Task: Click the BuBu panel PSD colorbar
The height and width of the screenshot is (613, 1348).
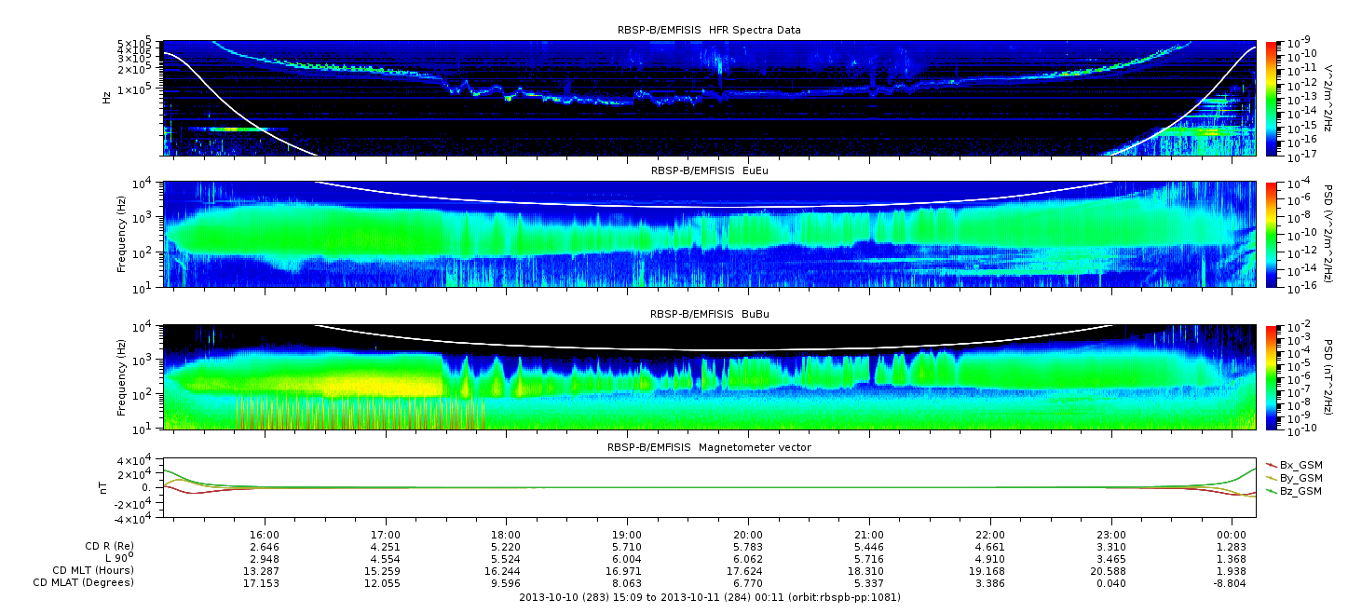Action: coord(1272,377)
